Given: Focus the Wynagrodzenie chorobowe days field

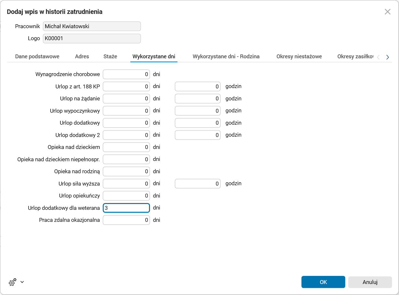Looking at the screenshot, I should (126, 74).
